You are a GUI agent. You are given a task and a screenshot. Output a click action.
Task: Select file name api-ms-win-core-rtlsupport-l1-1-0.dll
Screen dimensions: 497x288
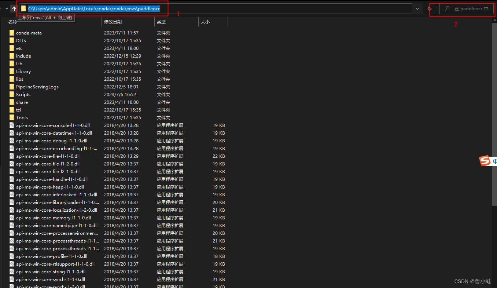(x=55, y=264)
